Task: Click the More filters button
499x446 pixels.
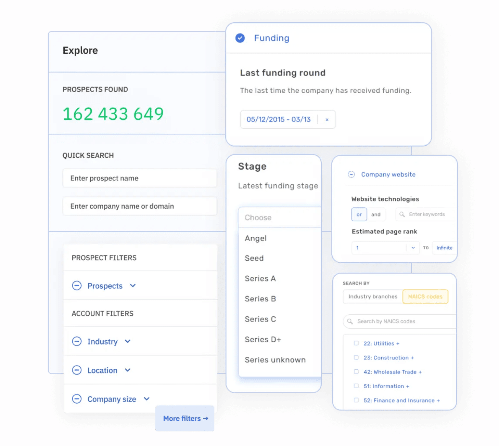Action: click(x=185, y=418)
